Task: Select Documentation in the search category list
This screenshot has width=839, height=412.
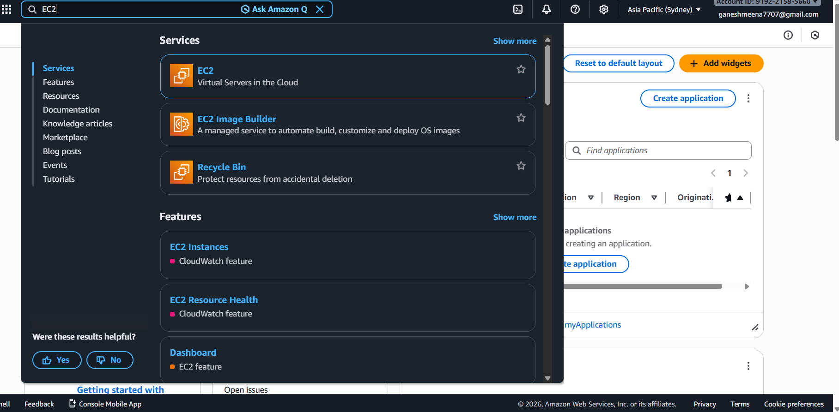Action: click(71, 110)
